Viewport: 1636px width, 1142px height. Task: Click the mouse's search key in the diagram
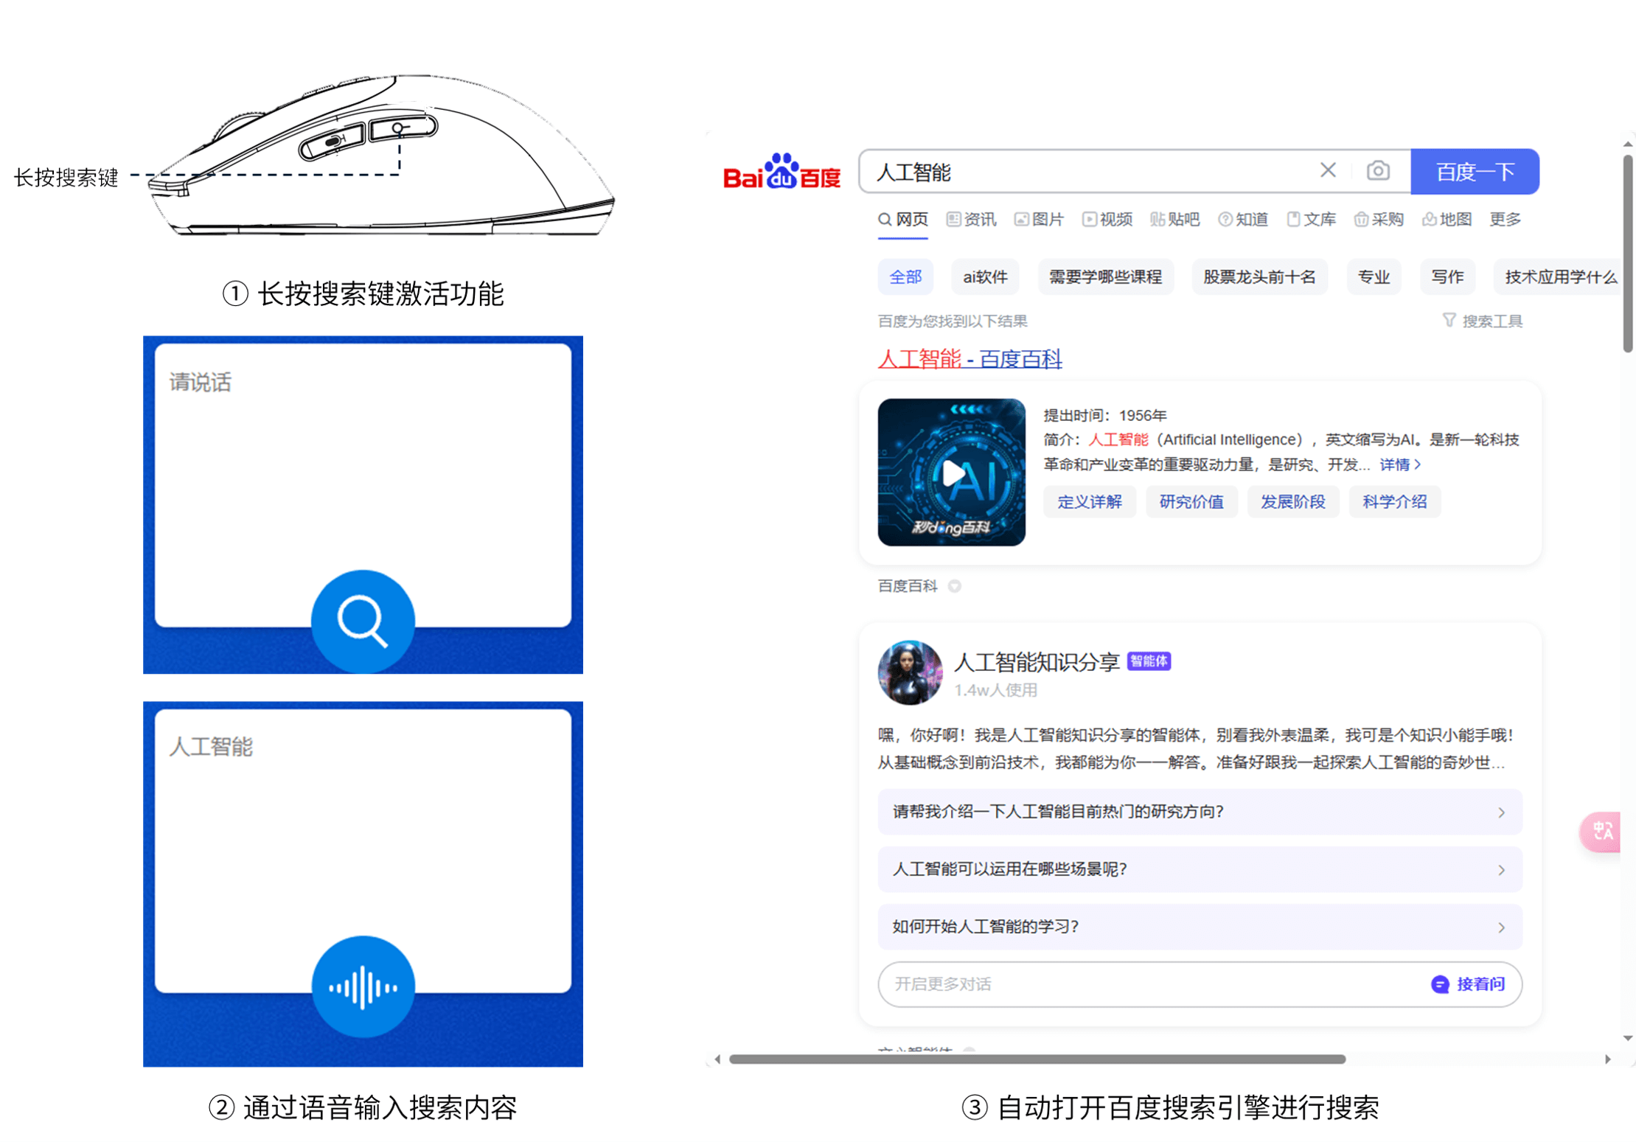404,128
